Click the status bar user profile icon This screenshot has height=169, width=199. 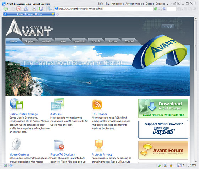(165, 165)
